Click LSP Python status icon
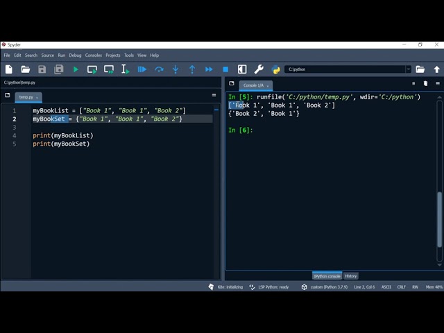 click(x=252, y=287)
